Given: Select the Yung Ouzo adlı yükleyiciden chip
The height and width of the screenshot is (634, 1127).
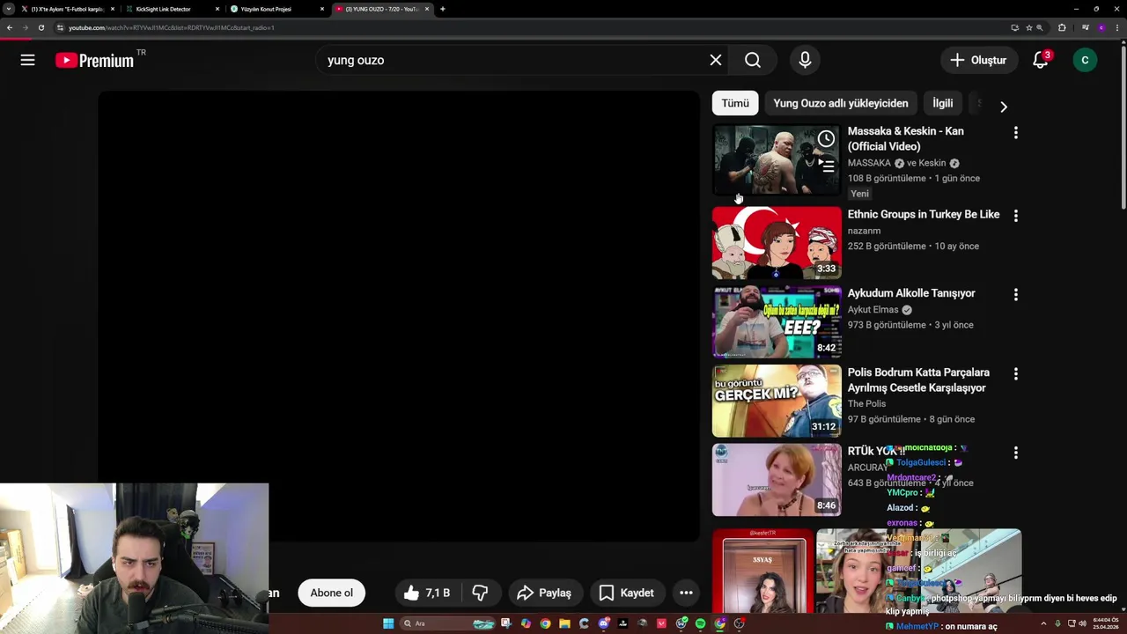Looking at the screenshot, I should (x=840, y=103).
